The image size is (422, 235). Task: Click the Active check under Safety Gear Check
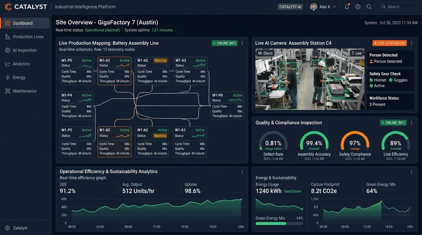click(x=371, y=86)
